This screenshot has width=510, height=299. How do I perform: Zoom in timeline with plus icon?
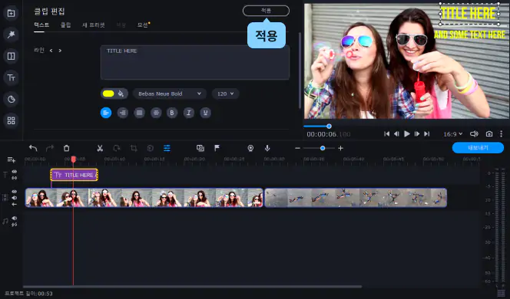340,148
